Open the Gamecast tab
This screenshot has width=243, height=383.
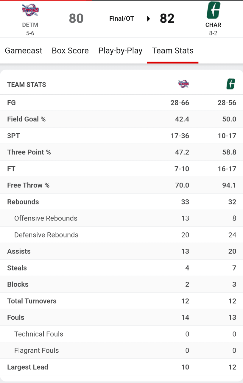[24, 51]
